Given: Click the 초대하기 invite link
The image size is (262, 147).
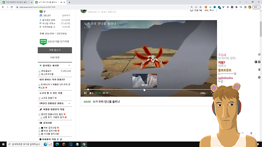Looking at the screenshot, I should [66, 15].
